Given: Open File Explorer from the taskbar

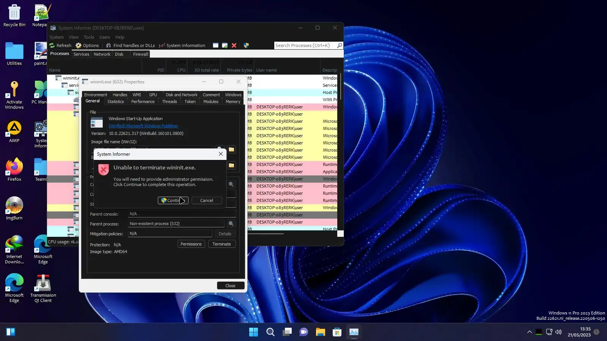Looking at the screenshot, I should (x=321, y=332).
